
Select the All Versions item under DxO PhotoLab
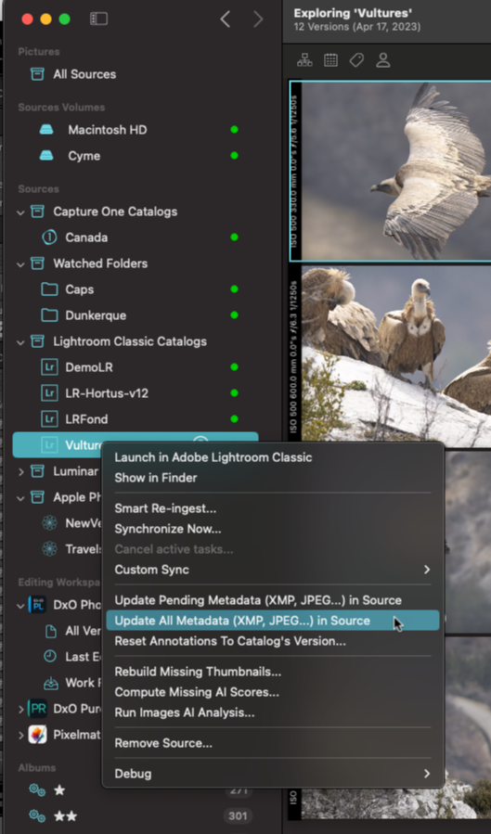click(71, 631)
